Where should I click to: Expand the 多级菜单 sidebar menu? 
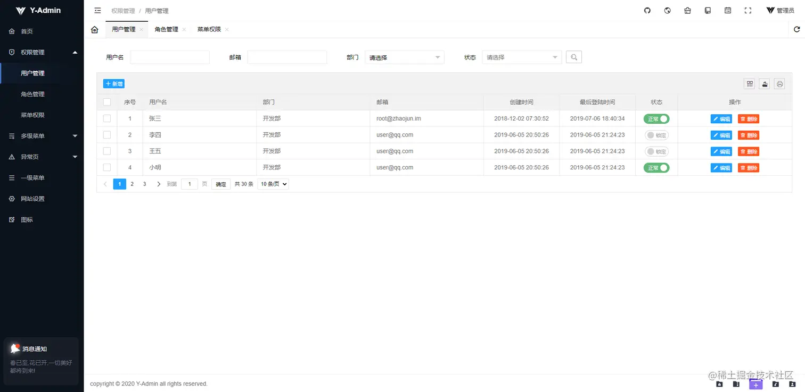pyautogui.click(x=42, y=136)
